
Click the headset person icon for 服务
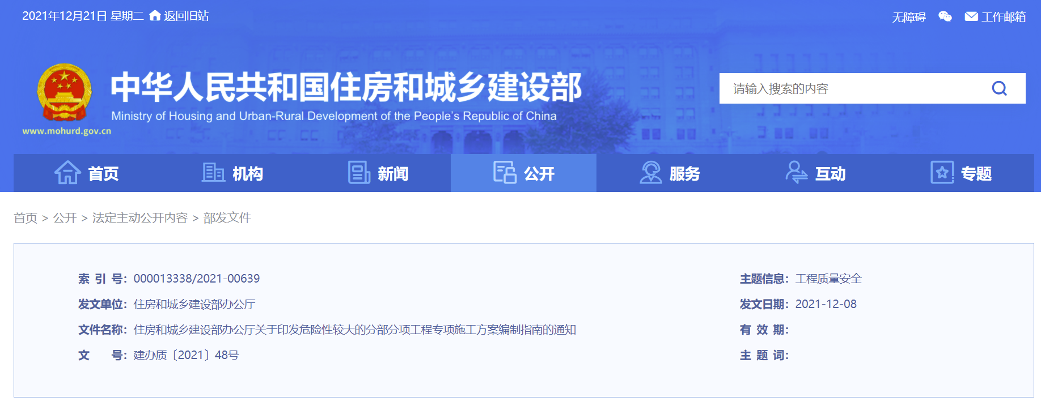[651, 173]
